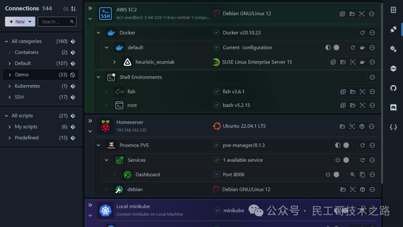Open the settings gear in the right sidebar

pyautogui.click(x=393, y=49)
